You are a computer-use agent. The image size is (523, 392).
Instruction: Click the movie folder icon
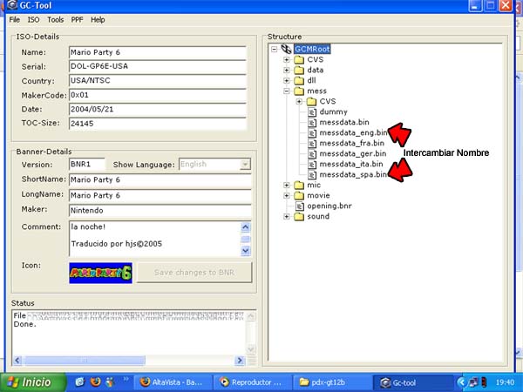(x=300, y=195)
